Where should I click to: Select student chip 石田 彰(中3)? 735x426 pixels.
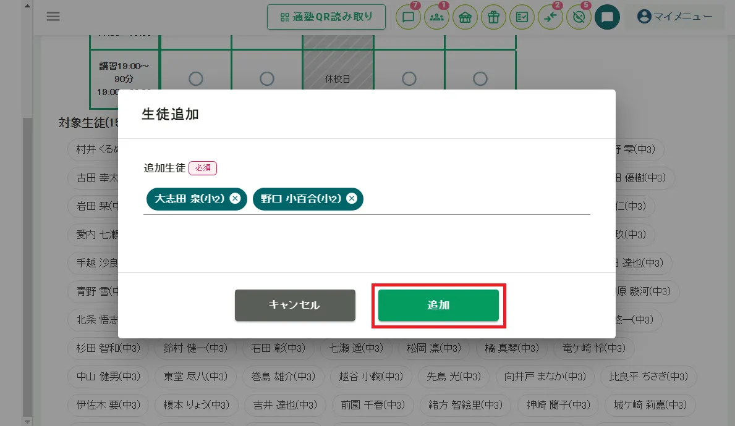278,348
